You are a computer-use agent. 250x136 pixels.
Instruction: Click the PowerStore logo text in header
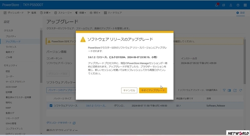tap(11, 5)
